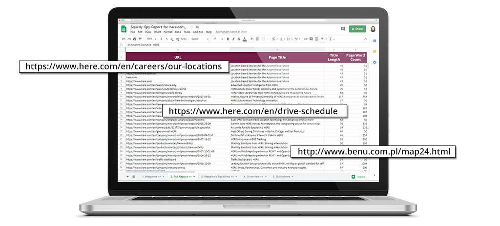Open borders menu
500x226 pixels.
(258, 39)
